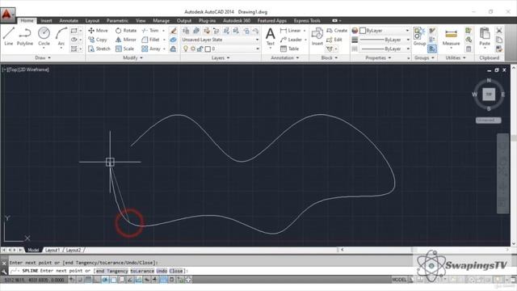Choose the Undo option in command line
The height and width of the screenshot is (291, 517).
(162, 271)
